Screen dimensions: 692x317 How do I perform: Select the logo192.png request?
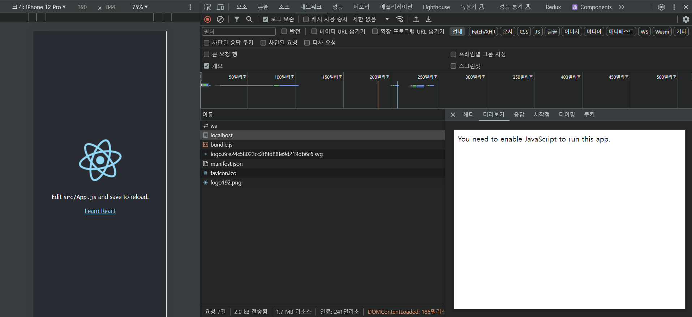[322, 182]
